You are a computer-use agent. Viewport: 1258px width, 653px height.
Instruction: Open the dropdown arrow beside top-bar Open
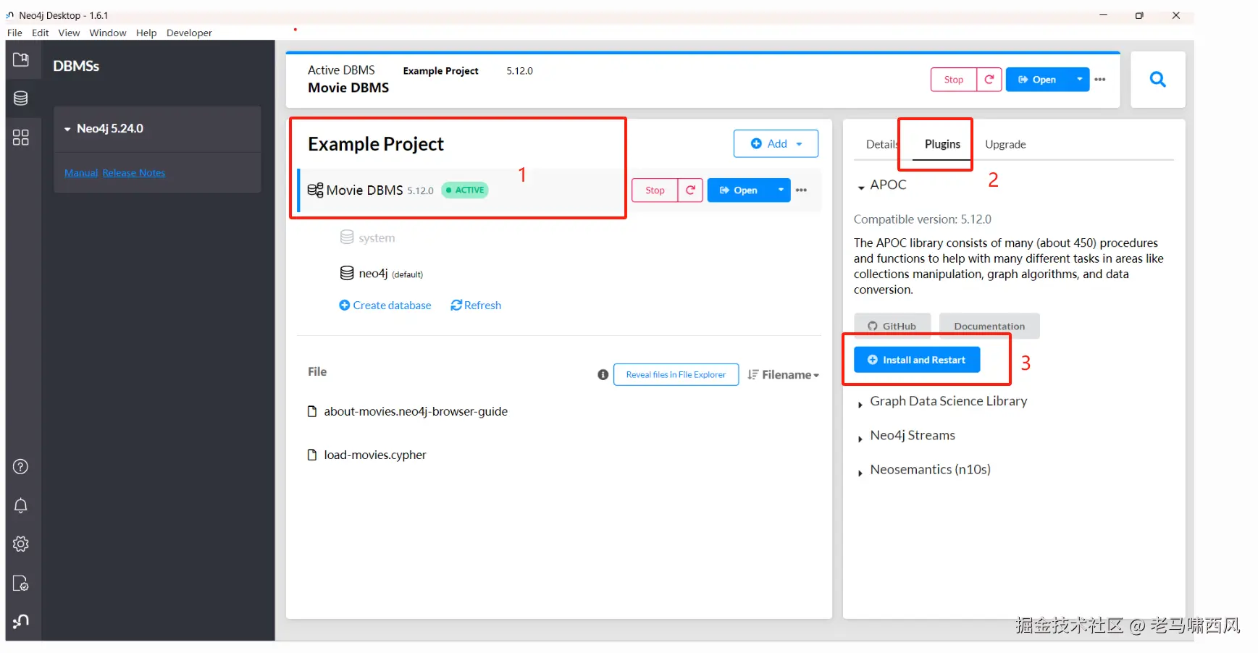point(1079,80)
